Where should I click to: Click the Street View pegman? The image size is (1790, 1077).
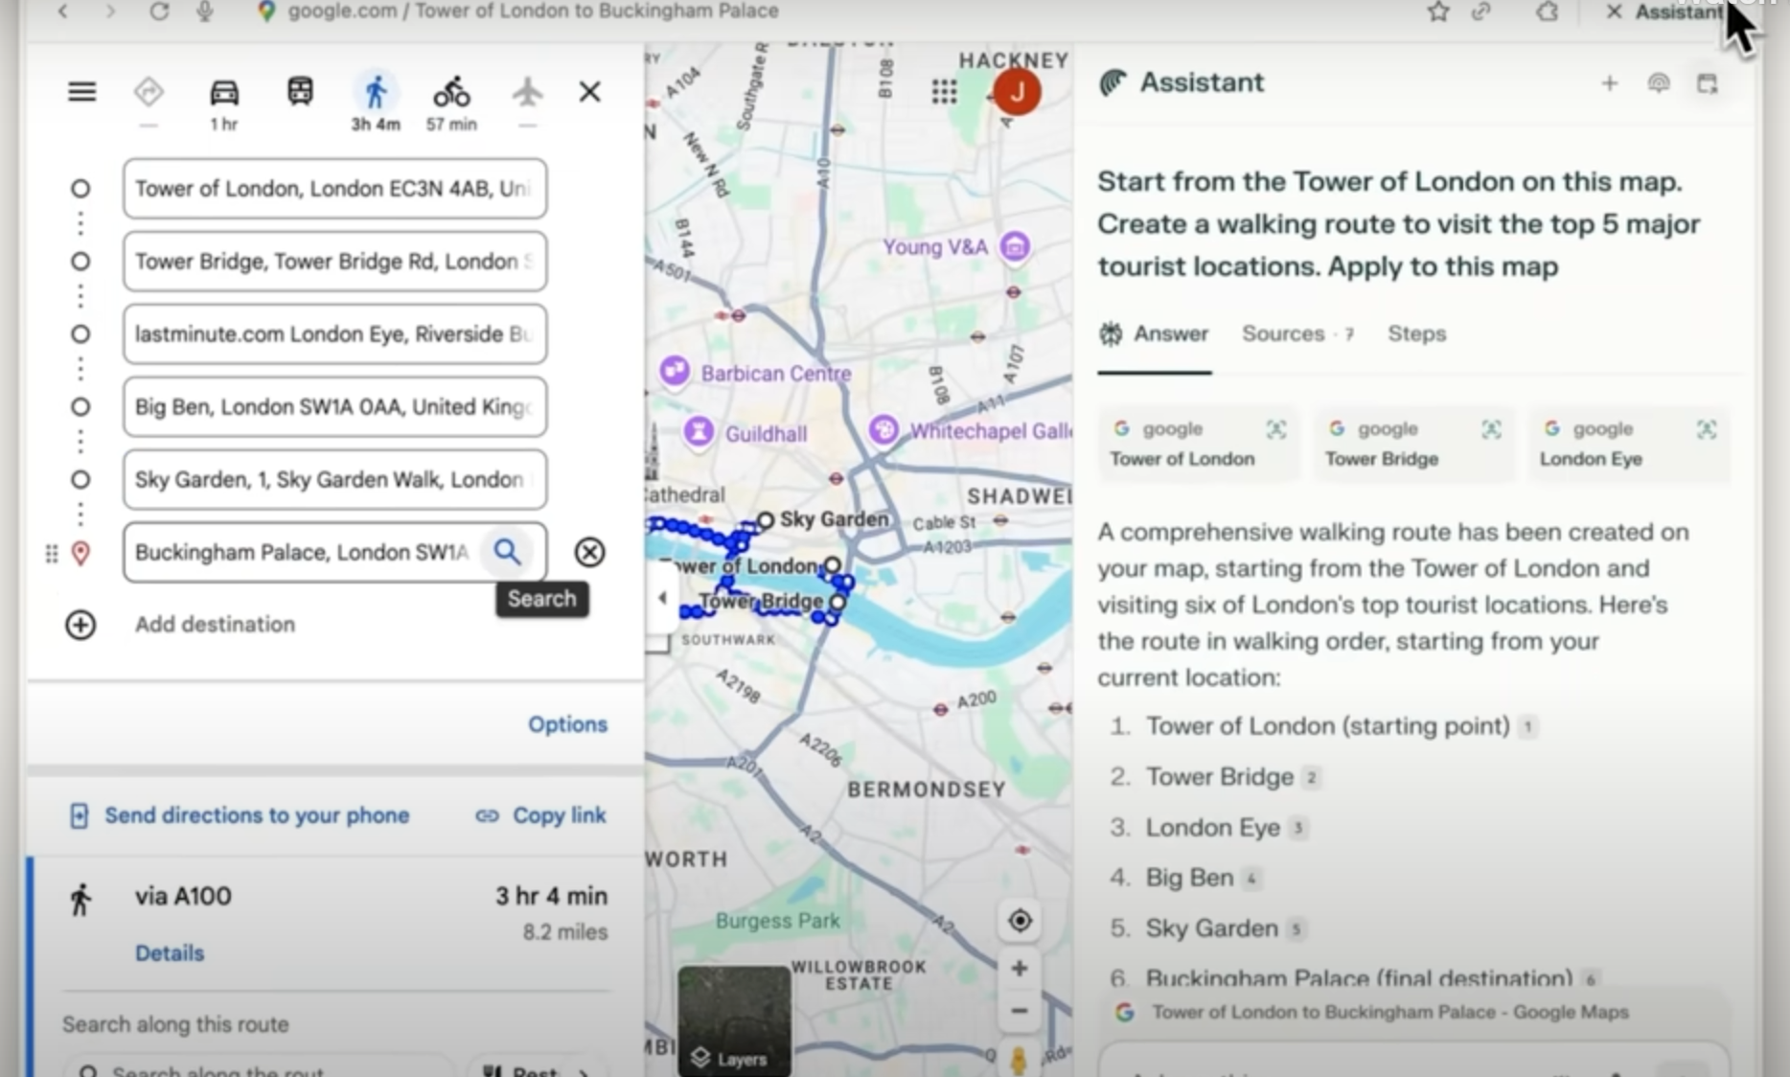coord(1019,1060)
